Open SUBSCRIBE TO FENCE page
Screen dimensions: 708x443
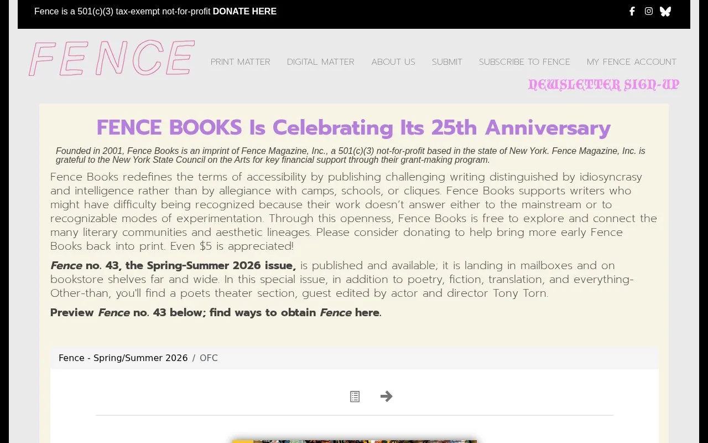(524, 61)
